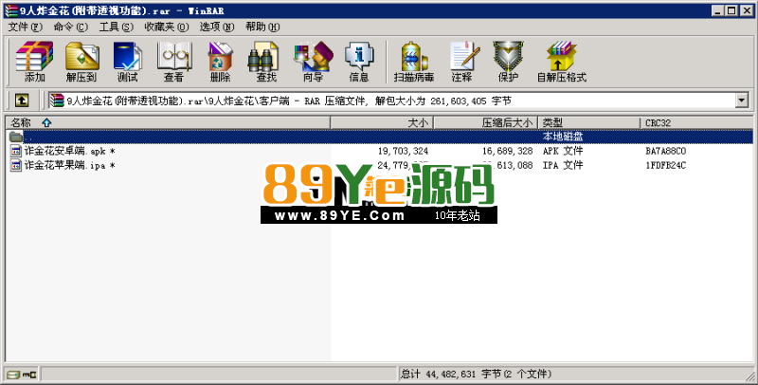Open the 选项(N) menu
The image size is (758, 385).
[x=217, y=27]
